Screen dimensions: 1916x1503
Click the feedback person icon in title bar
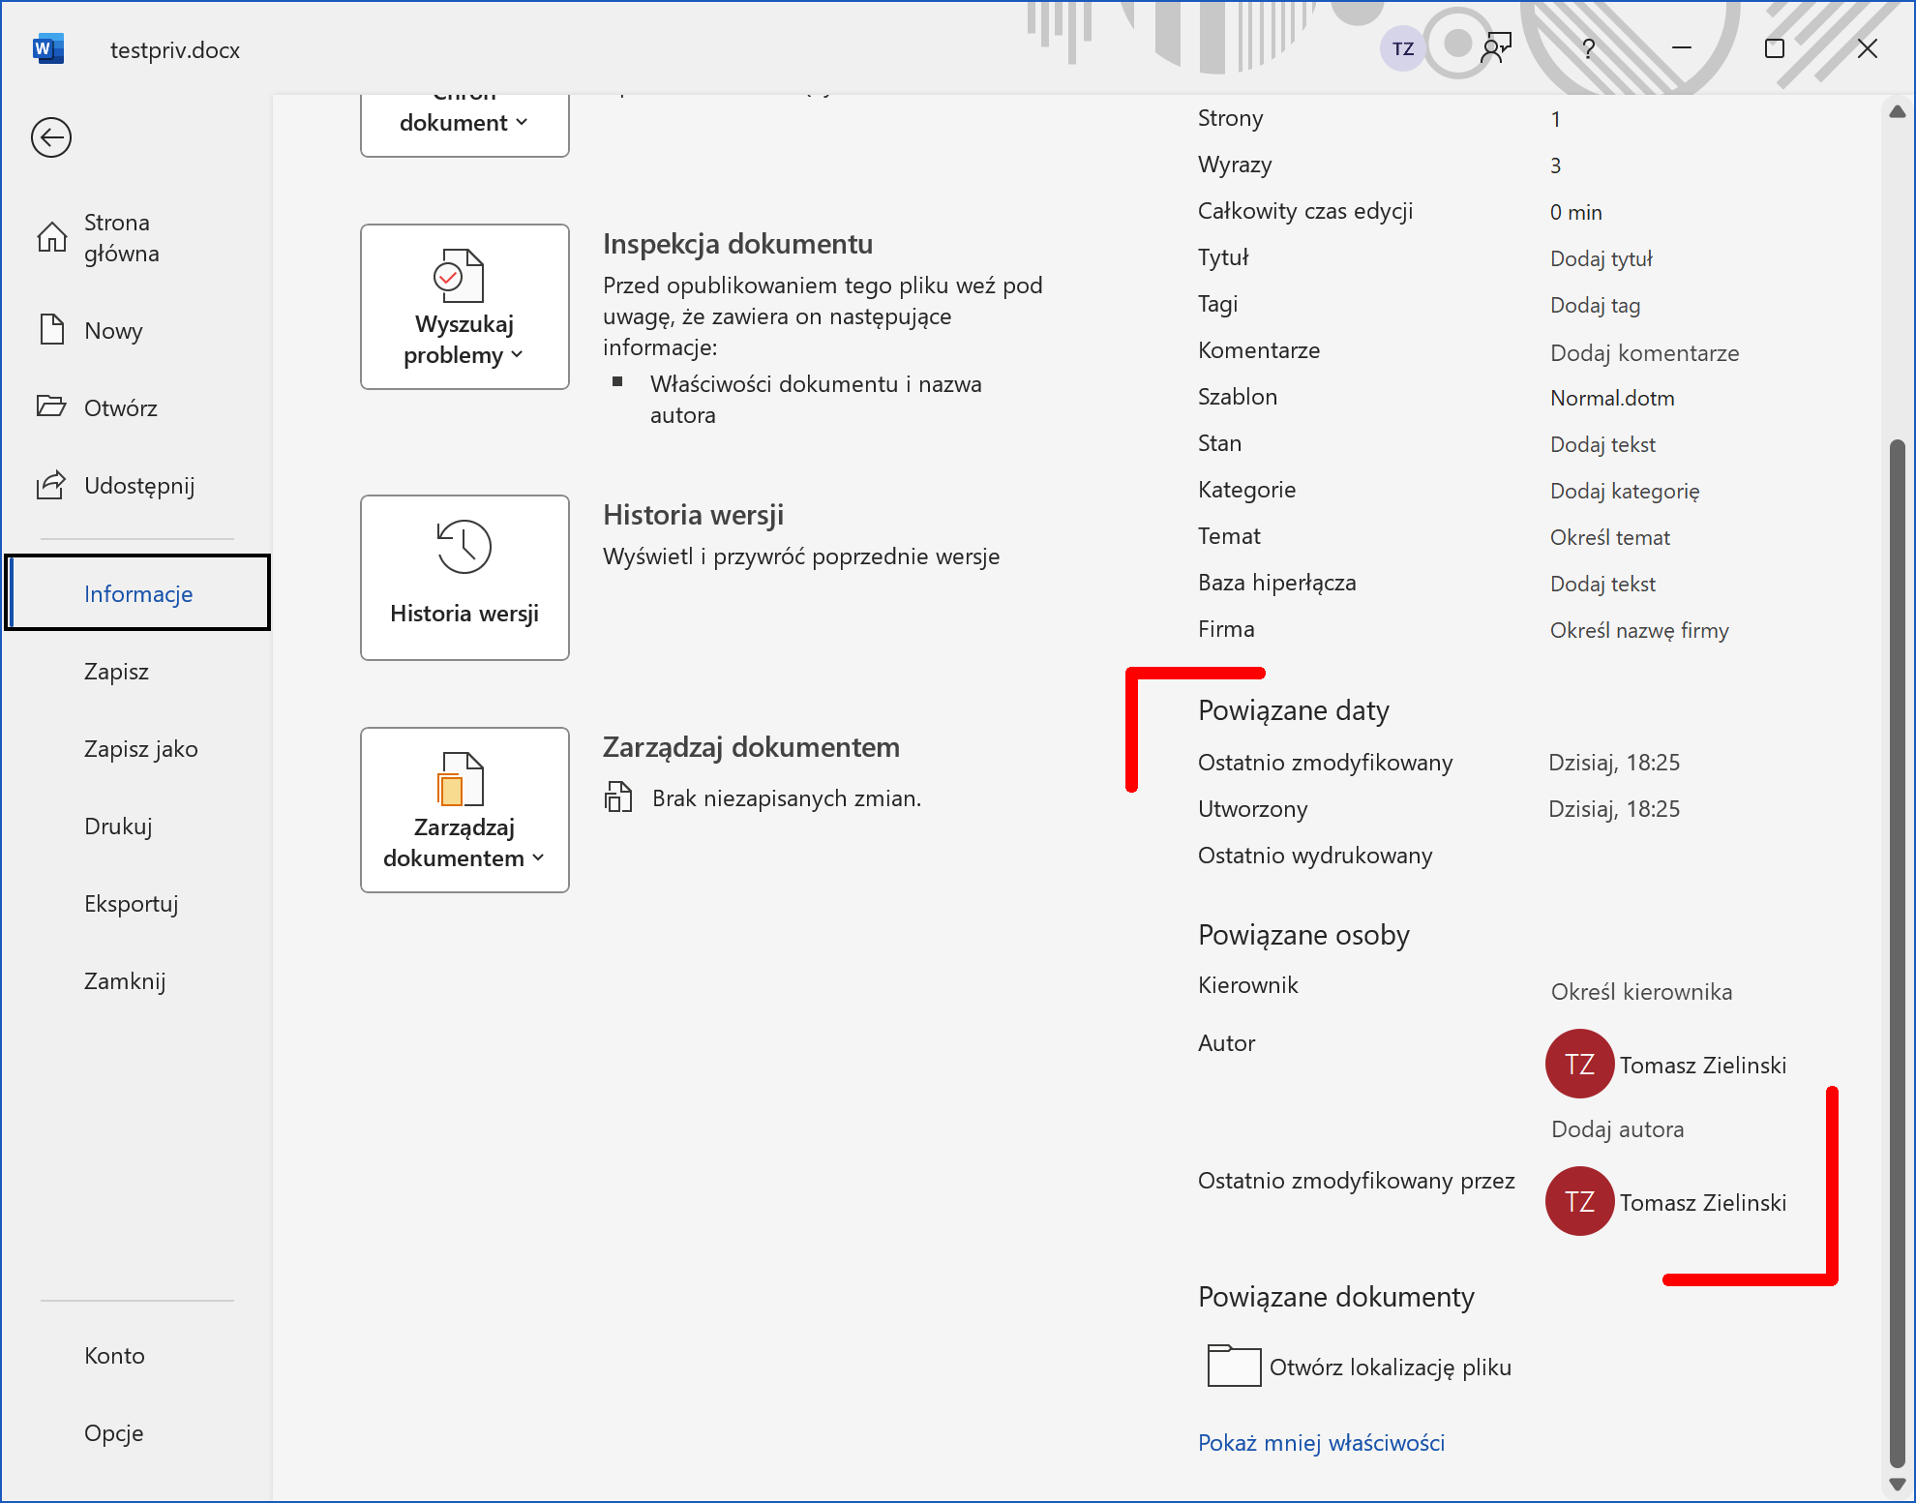[1496, 48]
